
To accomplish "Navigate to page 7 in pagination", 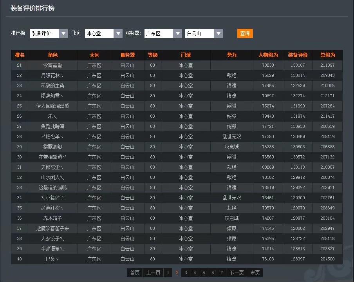I will [x=222, y=273].
